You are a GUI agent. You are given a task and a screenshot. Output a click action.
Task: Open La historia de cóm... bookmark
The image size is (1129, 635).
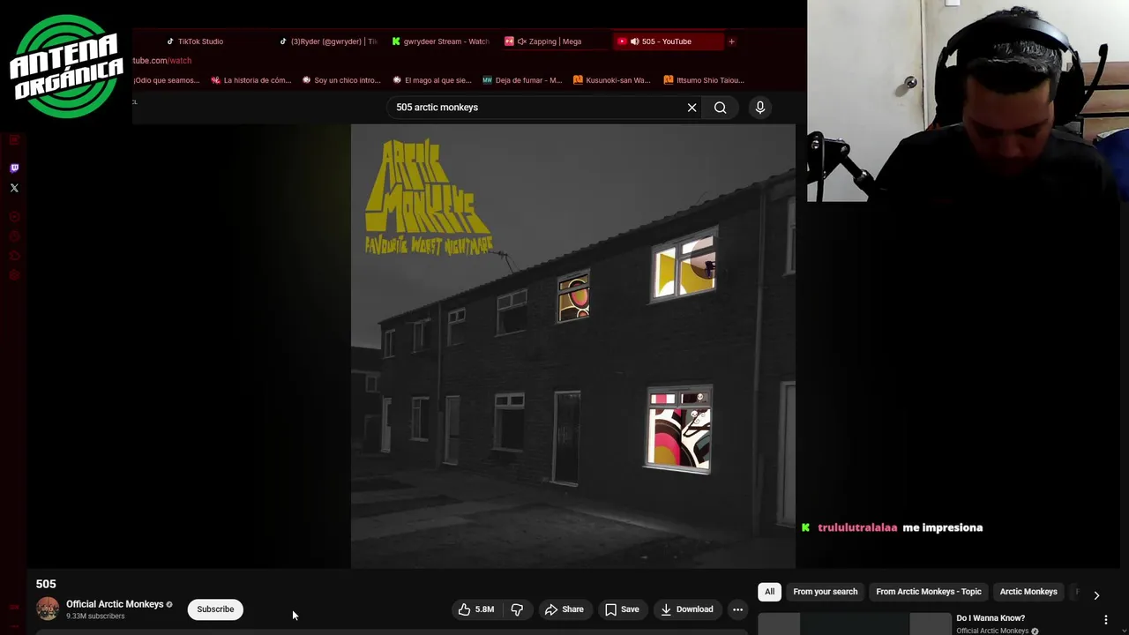[251, 80]
